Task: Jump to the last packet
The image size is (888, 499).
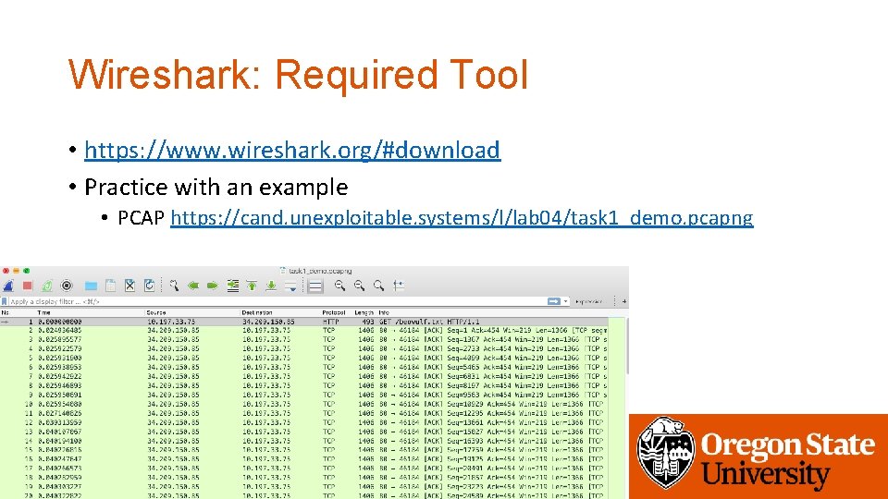Action: [x=271, y=286]
